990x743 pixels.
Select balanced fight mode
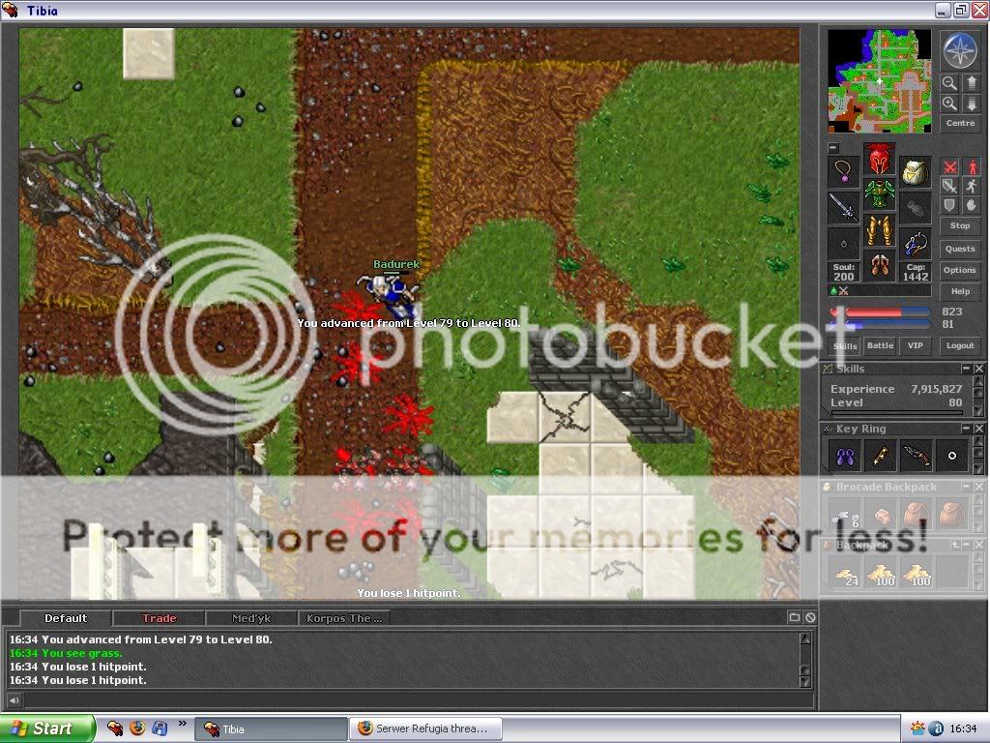point(950,186)
